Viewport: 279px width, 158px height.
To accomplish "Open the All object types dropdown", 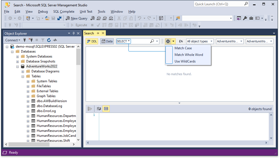I will pyautogui.click(x=200, y=41).
